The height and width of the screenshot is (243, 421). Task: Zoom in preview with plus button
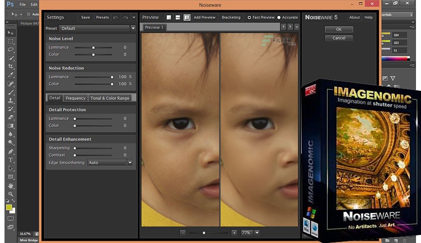[x=234, y=233]
